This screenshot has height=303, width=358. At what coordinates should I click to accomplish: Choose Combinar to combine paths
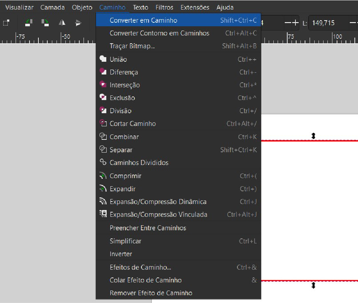(124, 137)
